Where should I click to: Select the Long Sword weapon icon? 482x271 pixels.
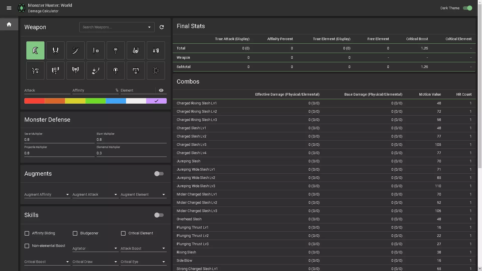tap(75, 50)
